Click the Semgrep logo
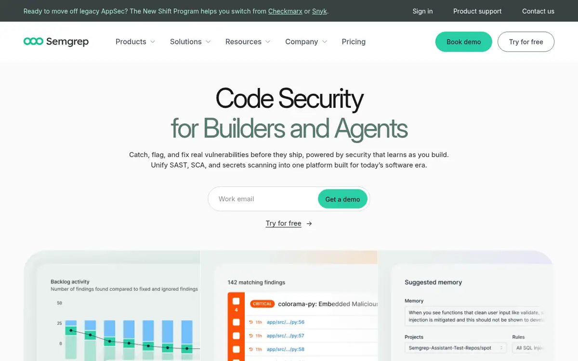 [x=56, y=42]
